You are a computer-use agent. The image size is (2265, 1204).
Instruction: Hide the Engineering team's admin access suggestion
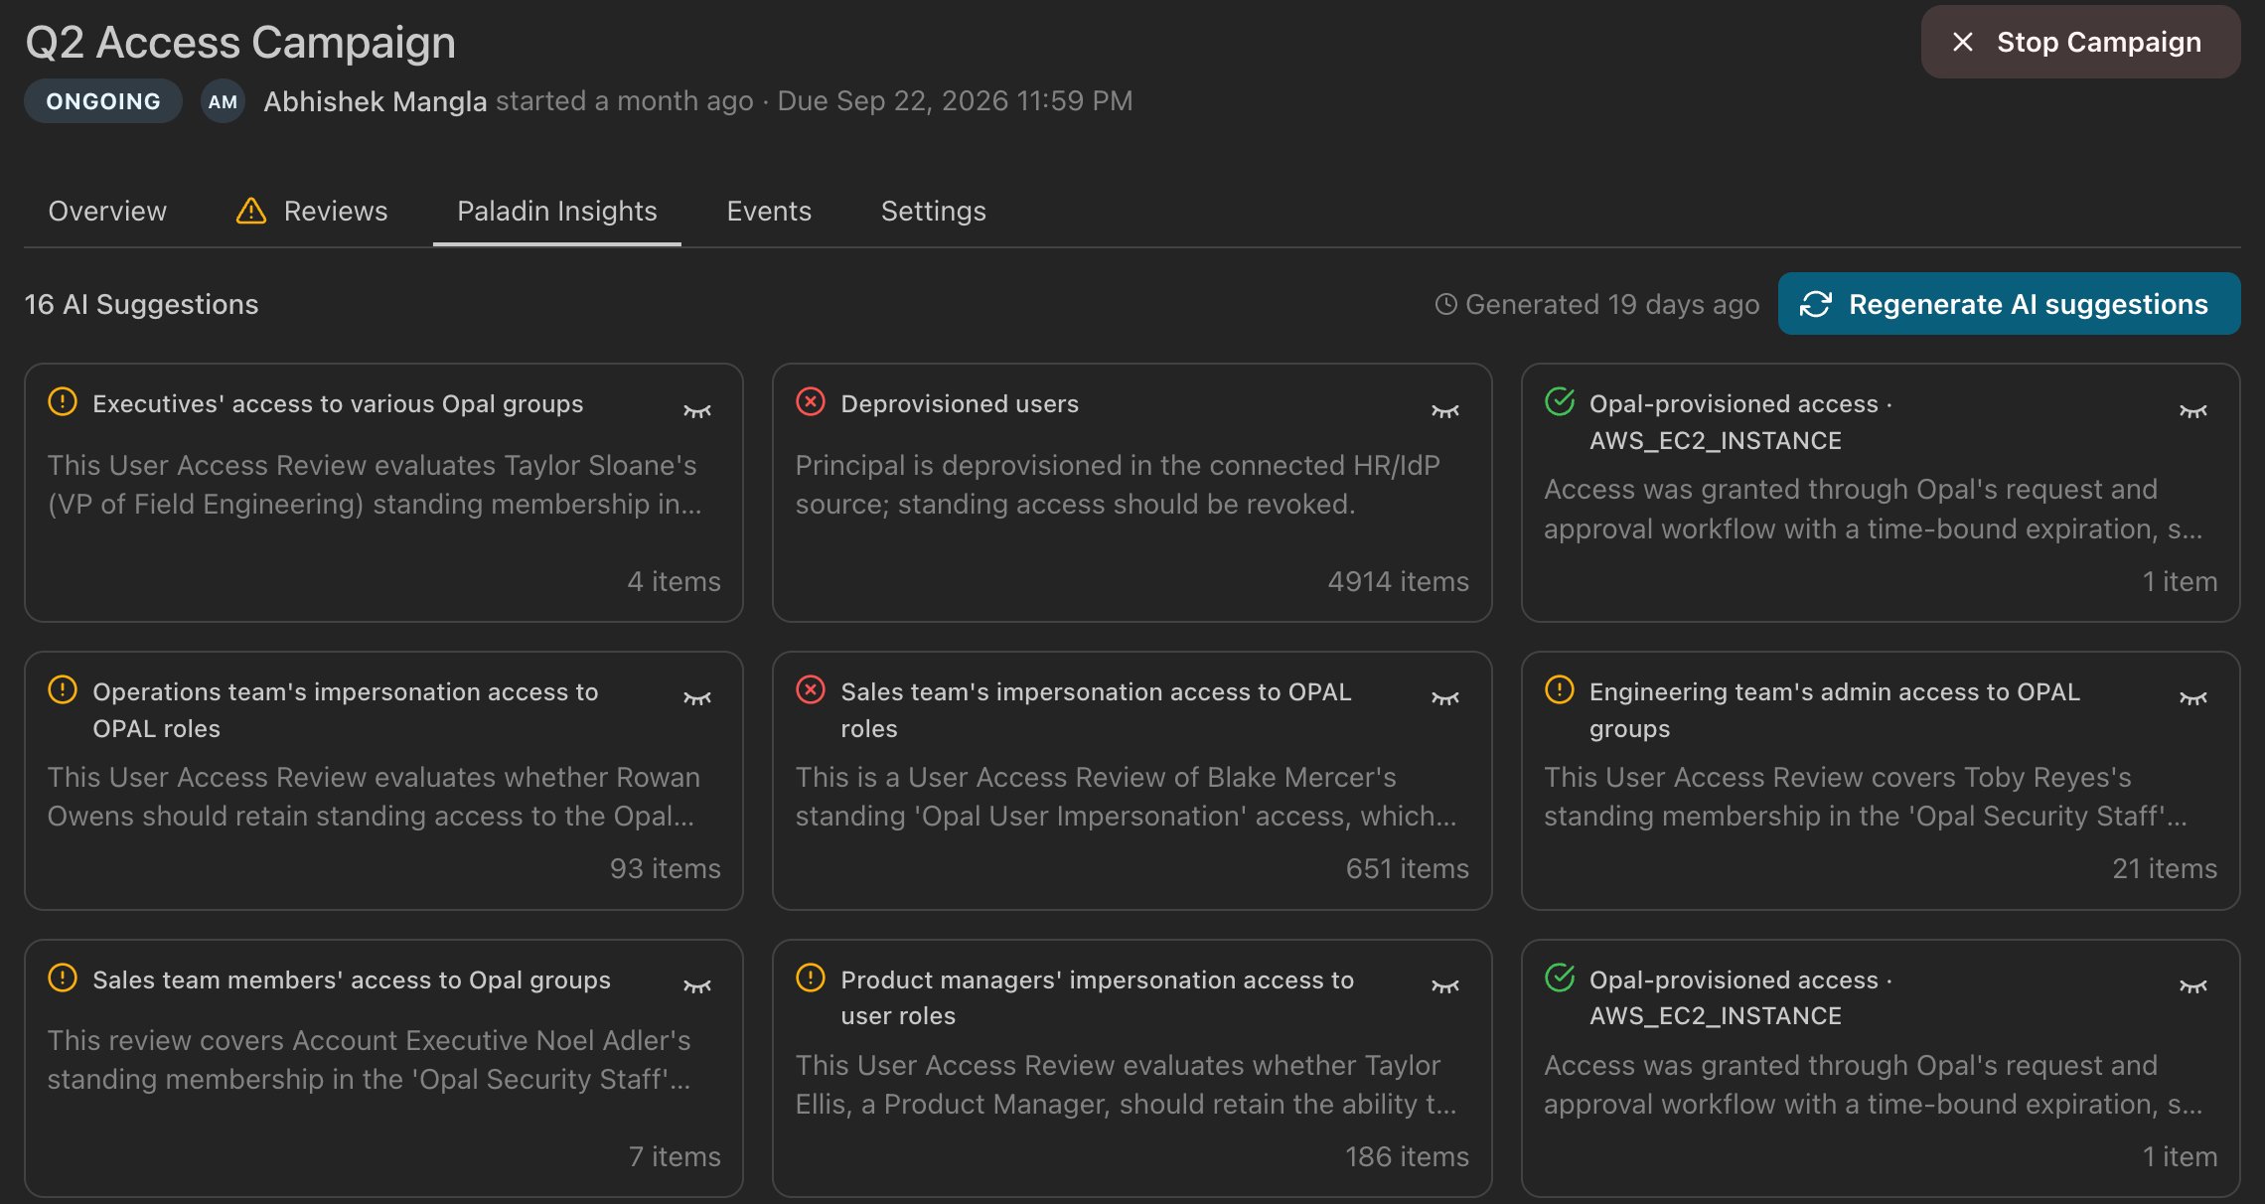pos(2193,698)
